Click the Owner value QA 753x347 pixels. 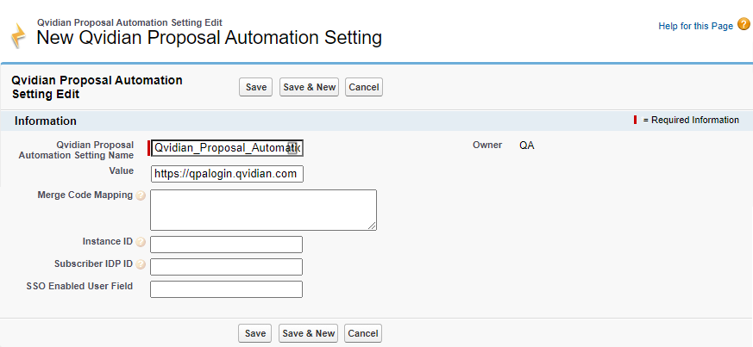pyautogui.click(x=526, y=146)
